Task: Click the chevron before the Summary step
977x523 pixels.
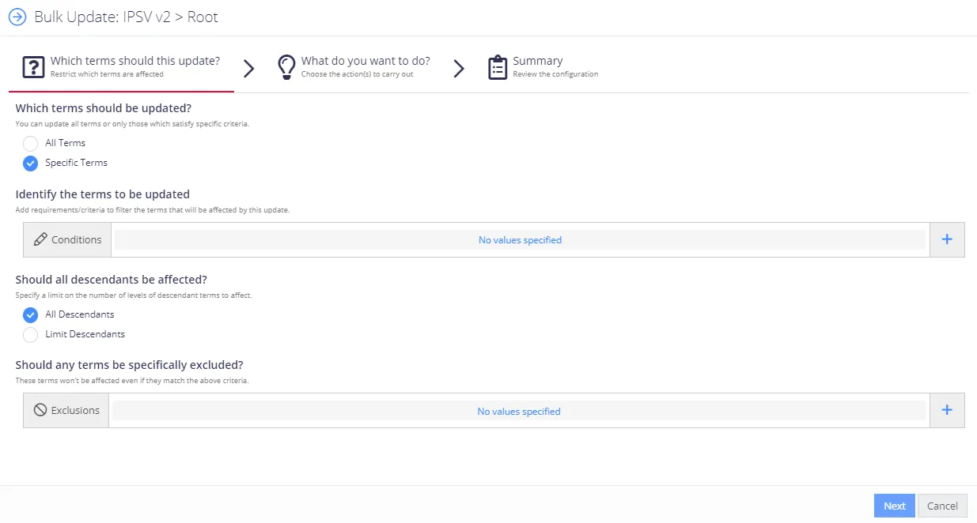Action: coord(459,68)
